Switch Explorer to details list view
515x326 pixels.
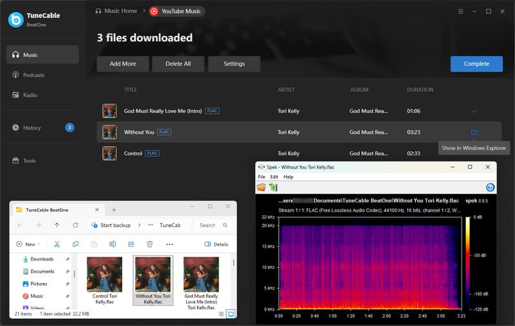click(x=221, y=314)
